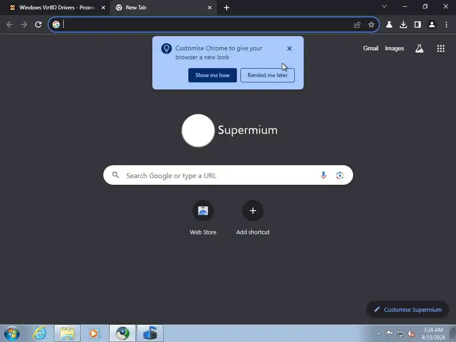This screenshot has width=456, height=342.
Task: Select the New Tab tab
Action: pyautogui.click(x=163, y=8)
